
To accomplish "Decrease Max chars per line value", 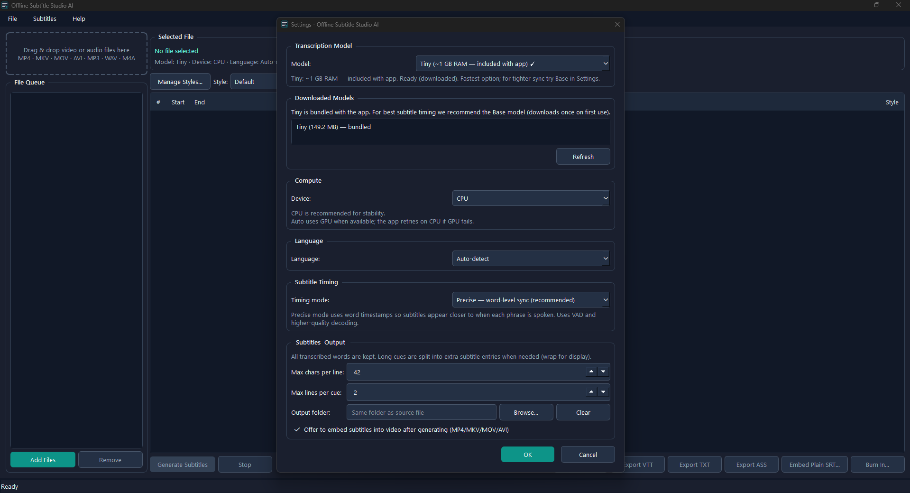I will [x=603, y=372].
